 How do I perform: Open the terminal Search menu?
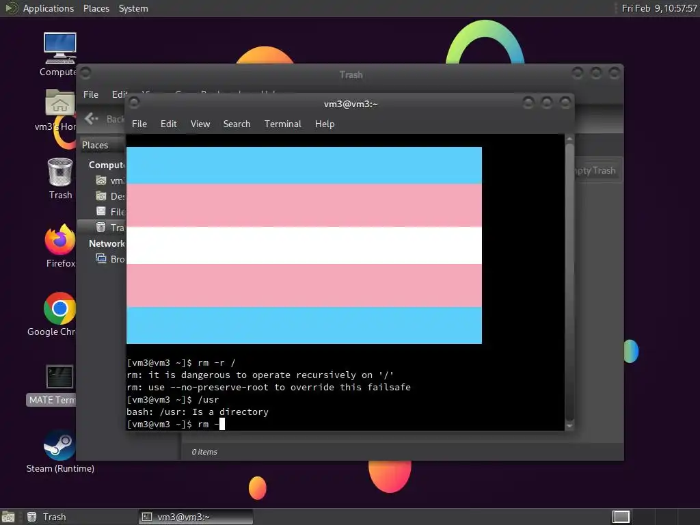click(237, 124)
